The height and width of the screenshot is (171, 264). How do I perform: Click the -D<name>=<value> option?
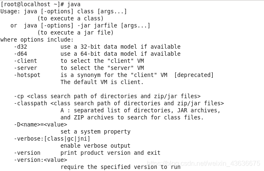click(x=40, y=124)
